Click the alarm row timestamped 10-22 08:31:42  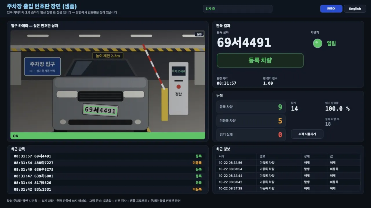(x=288, y=182)
